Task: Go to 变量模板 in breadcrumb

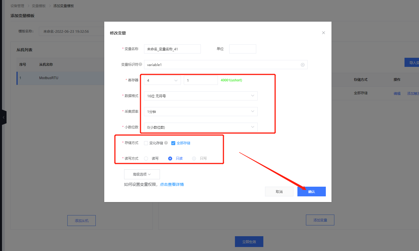Action: pyautogui.click(x=39, y=6)
